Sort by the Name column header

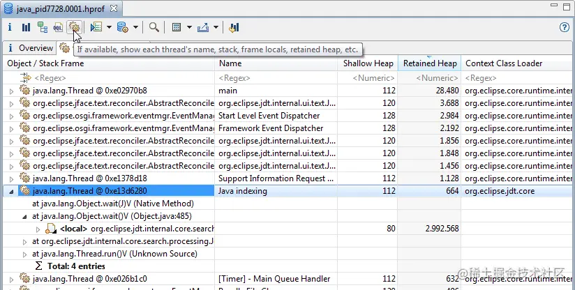276,63
